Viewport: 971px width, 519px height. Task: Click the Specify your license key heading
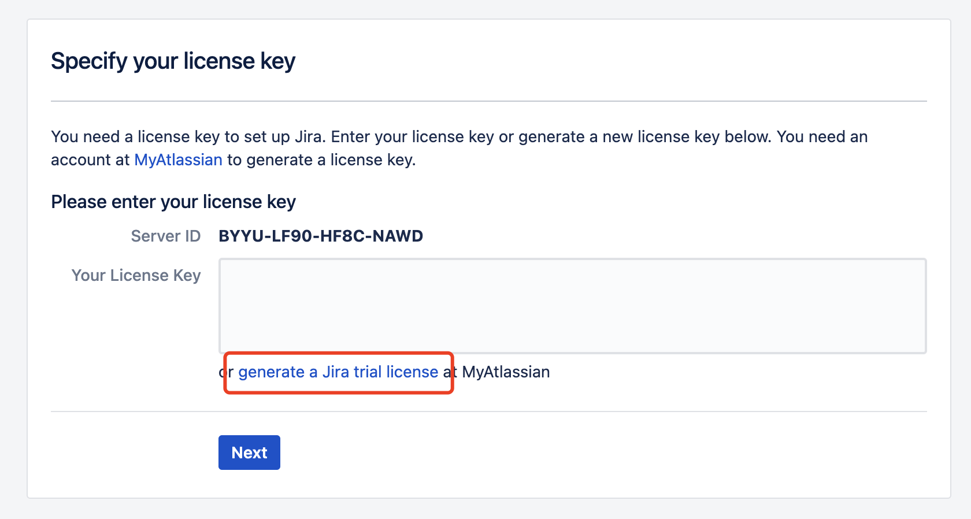pos(173,61)
